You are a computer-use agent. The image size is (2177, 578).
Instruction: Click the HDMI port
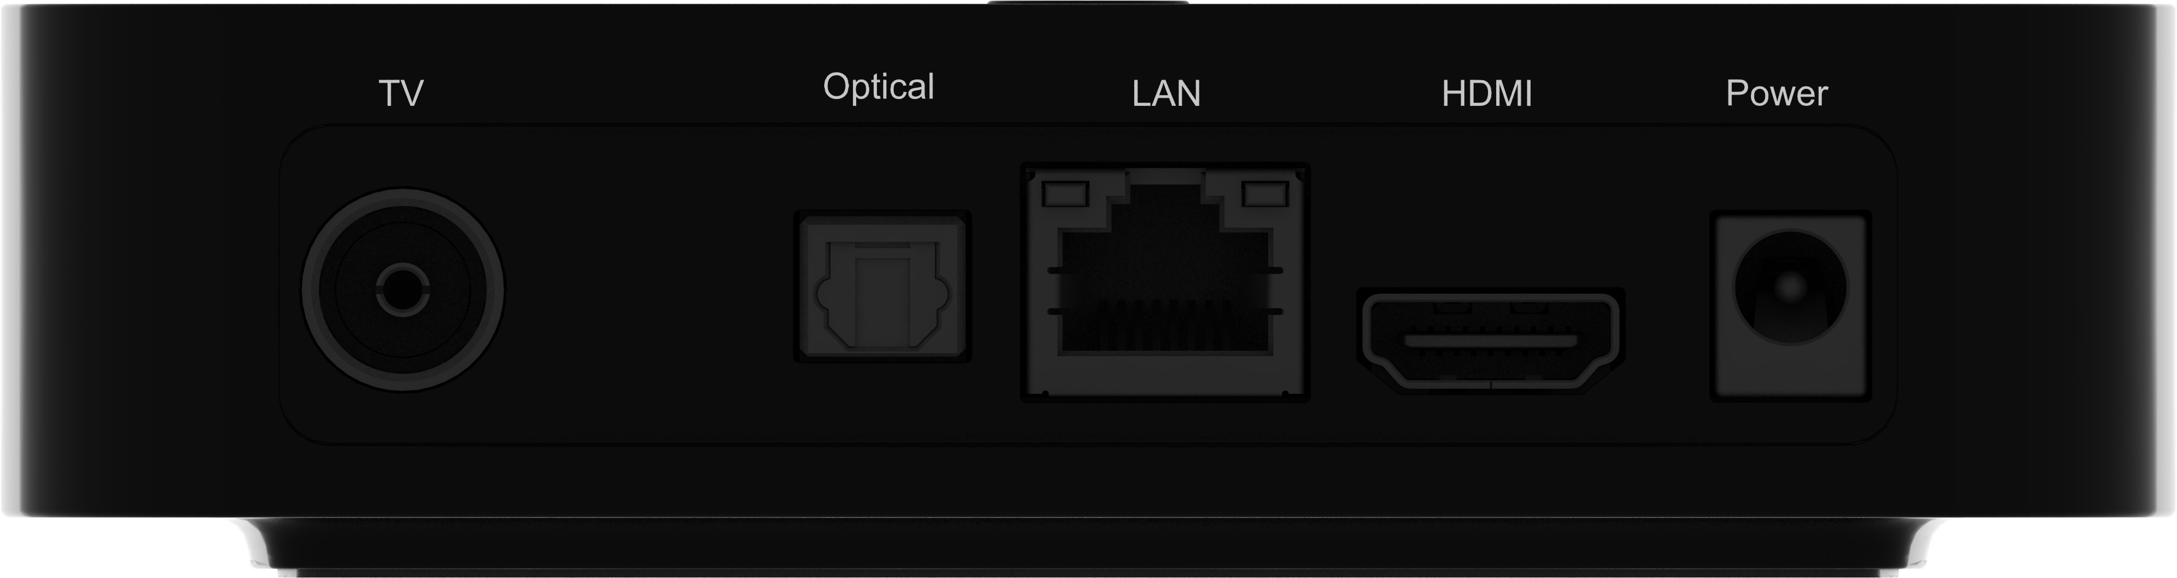pyautogui.click(x=1491, y=339)
